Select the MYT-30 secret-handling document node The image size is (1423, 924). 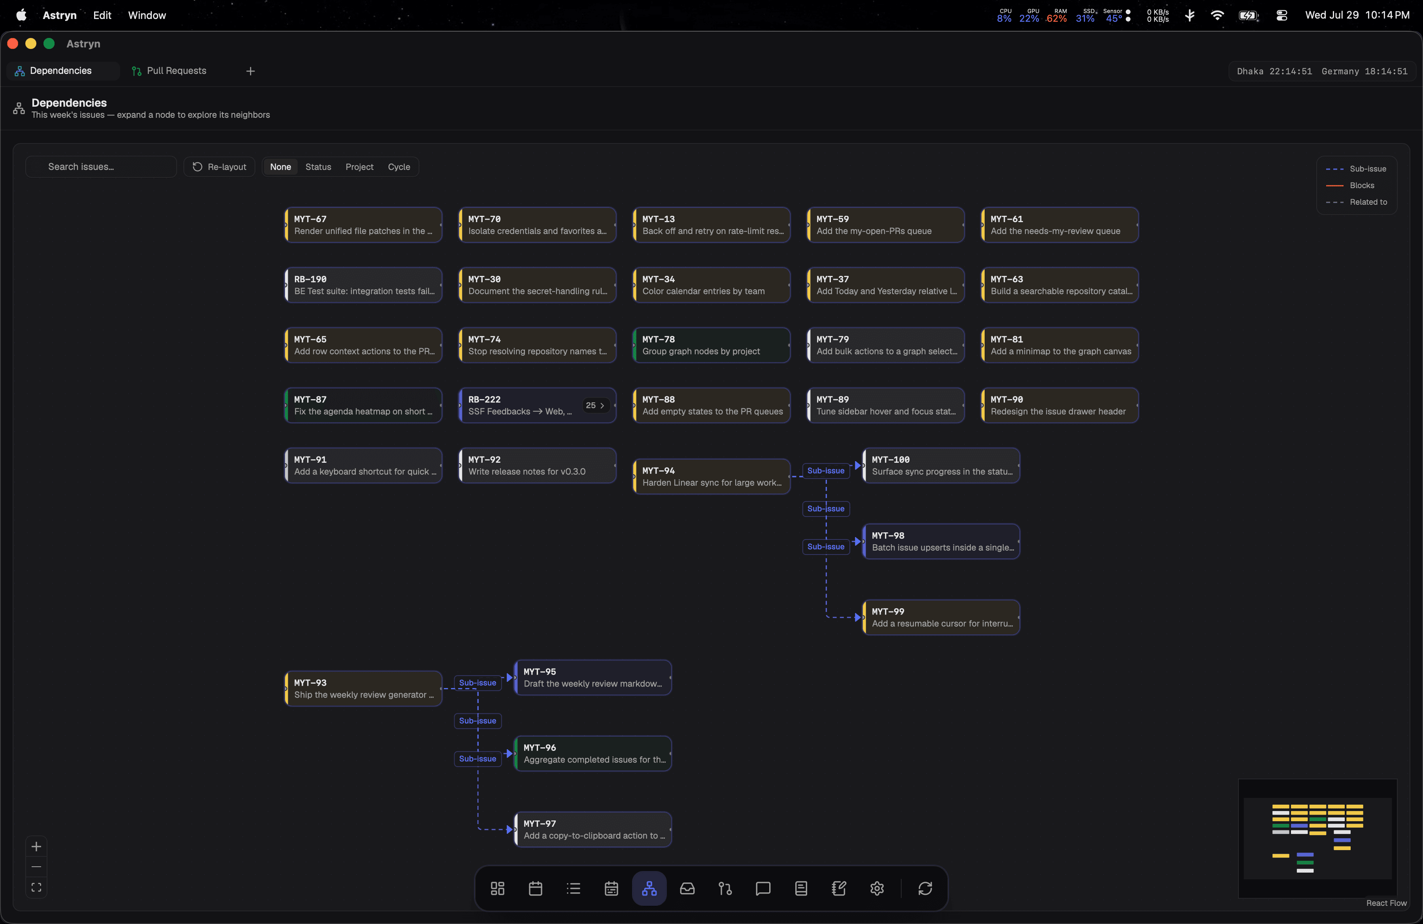[538, 285]
